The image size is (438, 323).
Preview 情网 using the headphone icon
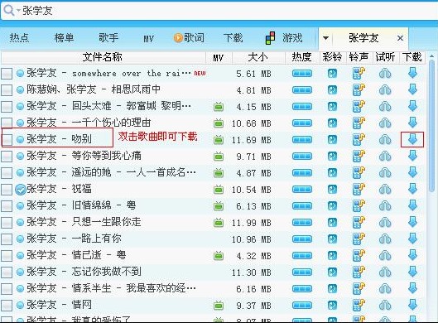(385, 305)
